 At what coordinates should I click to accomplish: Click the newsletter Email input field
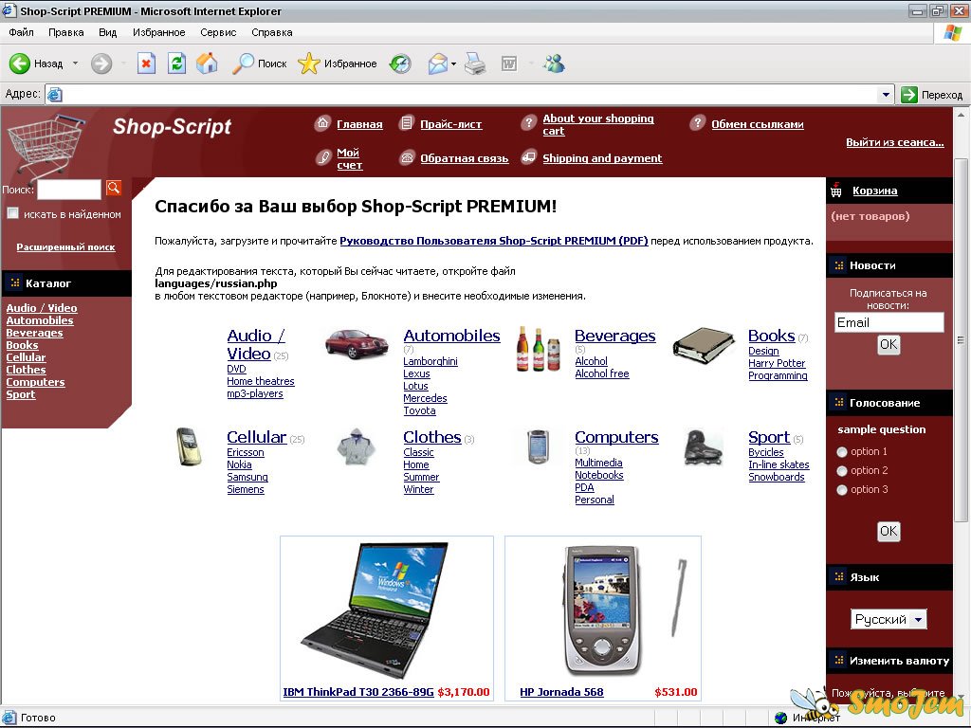pyautogui.click(x=889, y=322)
